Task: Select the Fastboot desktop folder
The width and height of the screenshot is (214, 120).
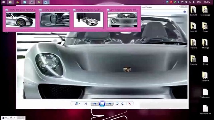Action: [205, 76]
